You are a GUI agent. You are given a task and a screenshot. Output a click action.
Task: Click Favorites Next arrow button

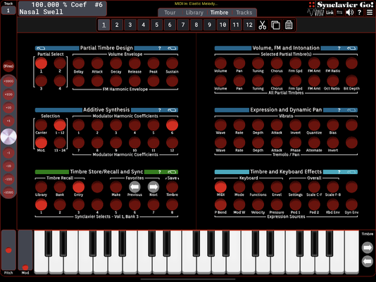[153, 187]
